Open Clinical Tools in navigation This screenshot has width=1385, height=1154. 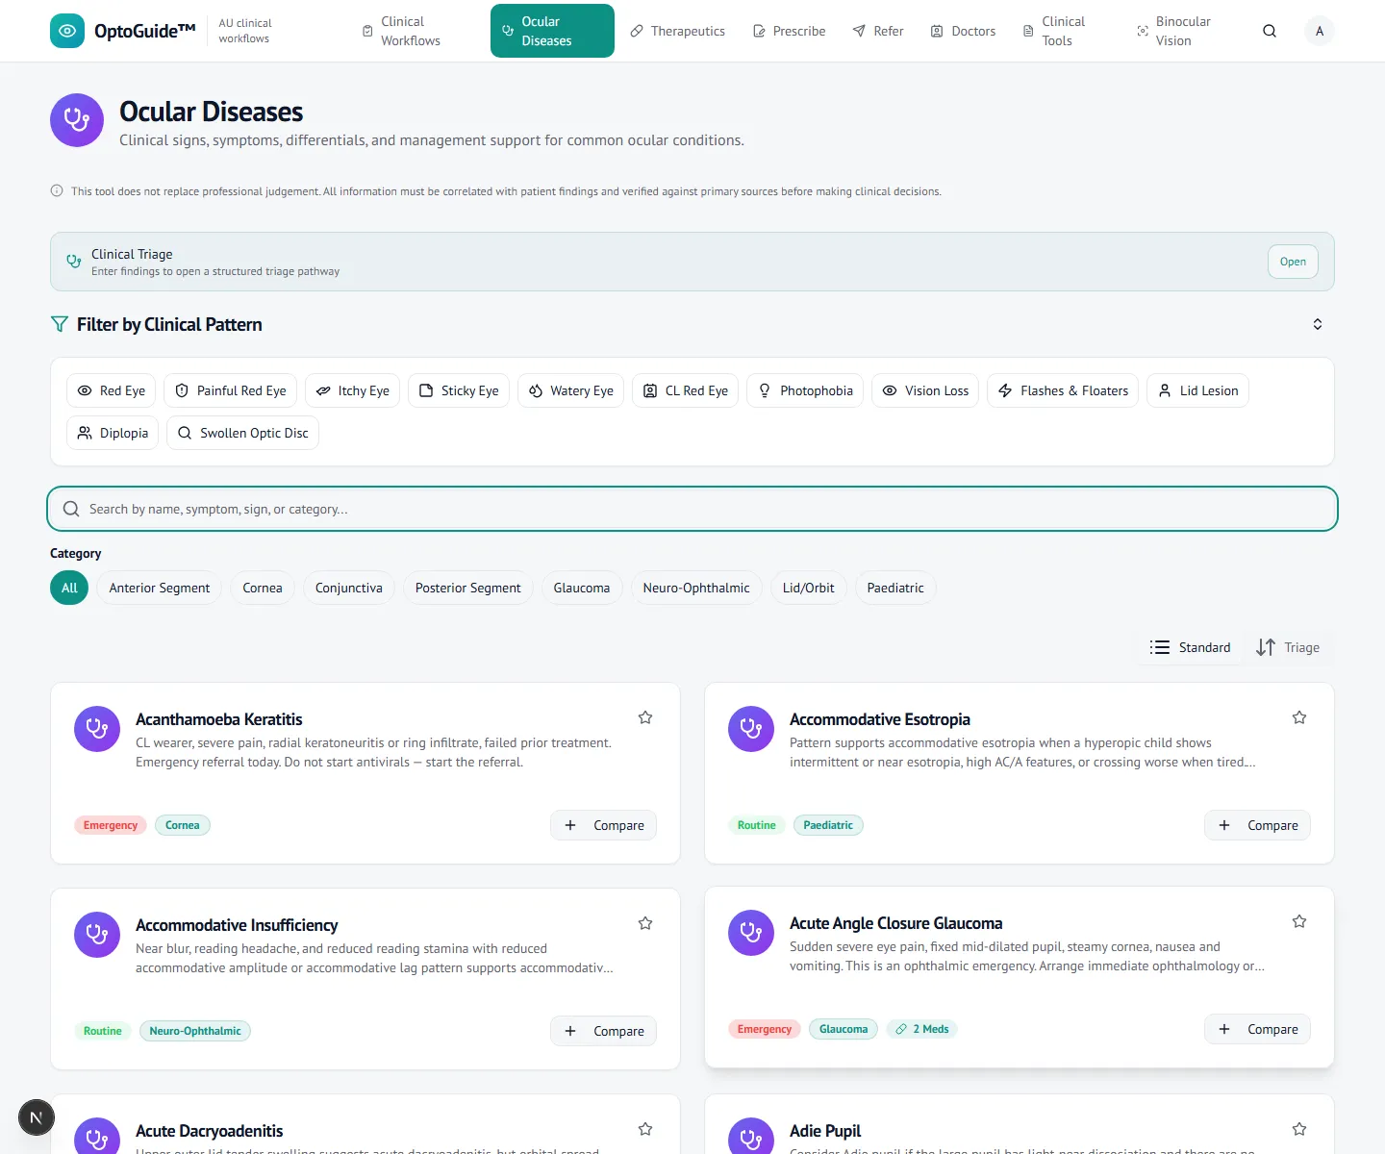coord(1067,31)
